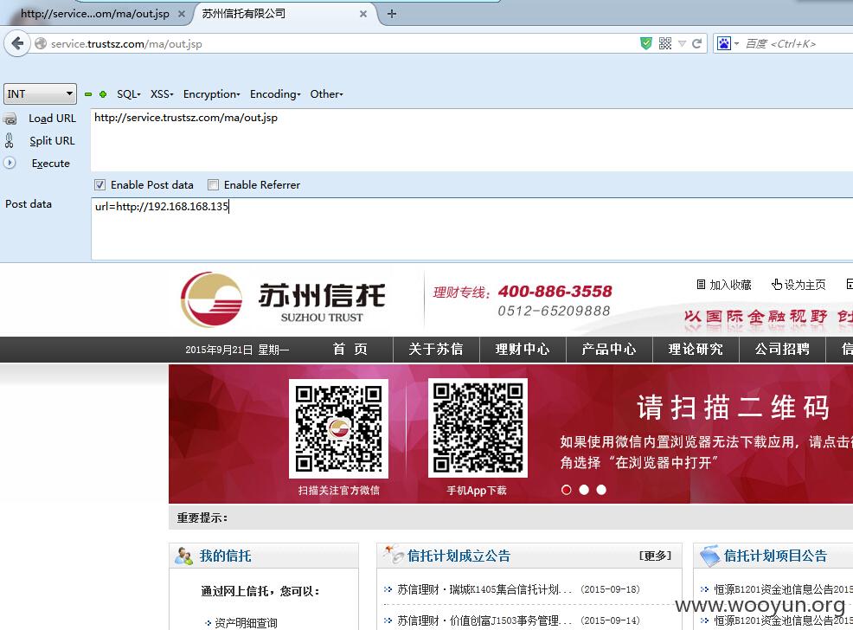The image size is (853, 630).
Task: Uncheck Enable Post data checkbox
Action: point(99,185)
